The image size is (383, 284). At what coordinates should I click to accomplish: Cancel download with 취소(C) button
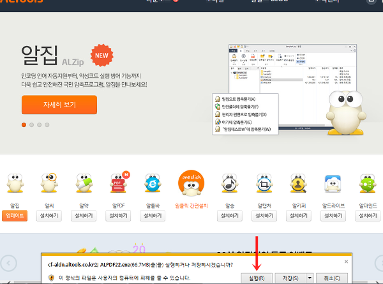click(332, 278)
